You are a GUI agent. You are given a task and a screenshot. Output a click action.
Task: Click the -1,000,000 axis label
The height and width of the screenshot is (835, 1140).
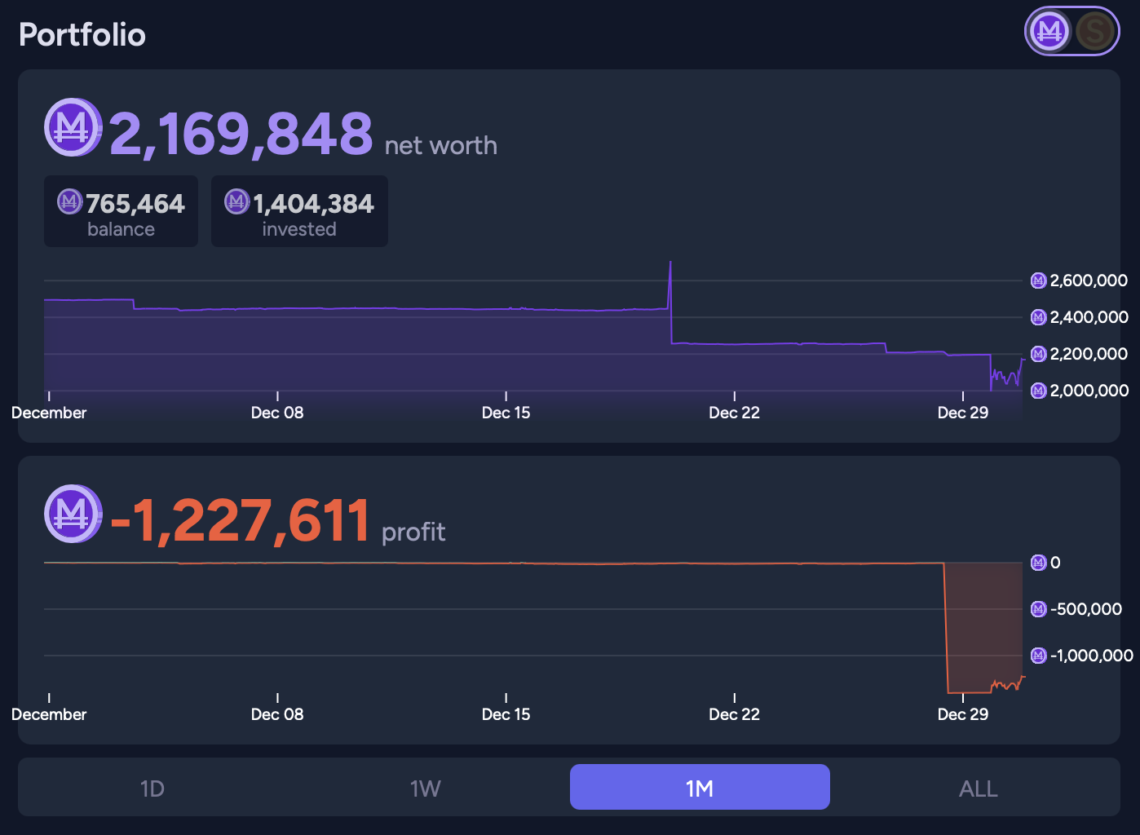pos(1092,656)
